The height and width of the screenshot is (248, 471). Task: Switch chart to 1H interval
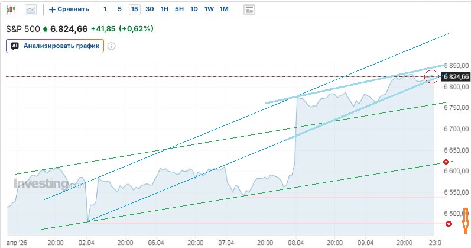coord(165,9)
